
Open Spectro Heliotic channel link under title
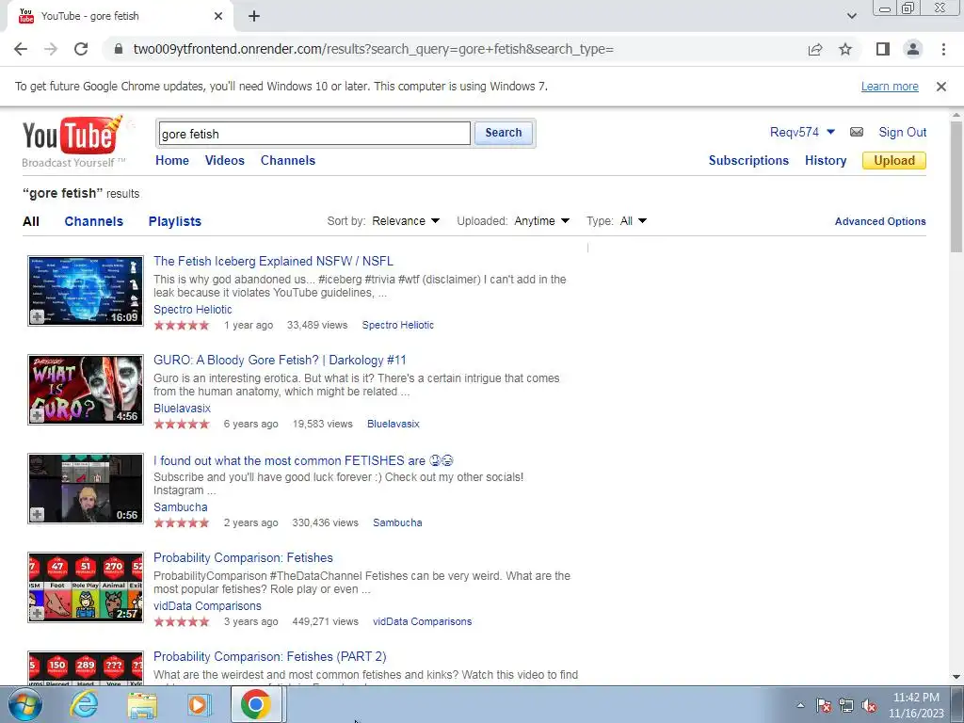coord(192,309)
